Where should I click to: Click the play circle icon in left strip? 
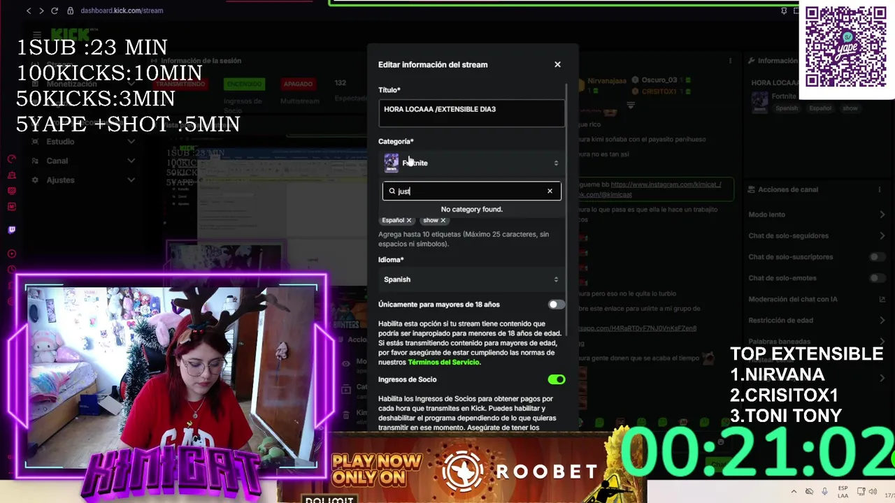[11, 254]
